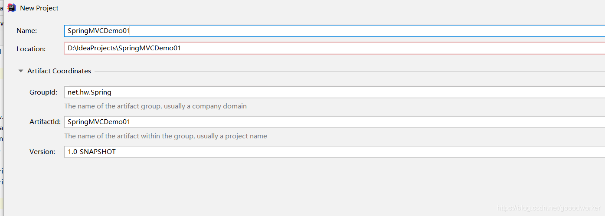Click into the Location path field
605x216 pixels.
pos(334,48)
